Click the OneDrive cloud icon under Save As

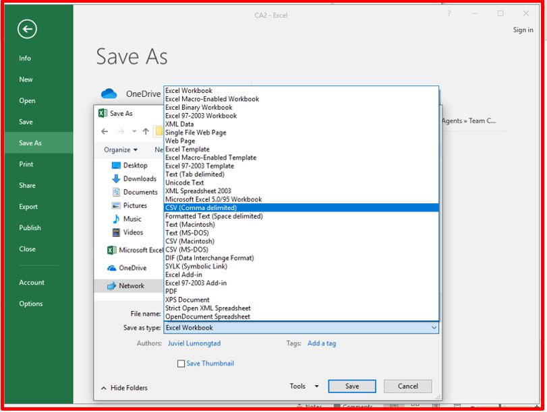click(x=109, y=94)
